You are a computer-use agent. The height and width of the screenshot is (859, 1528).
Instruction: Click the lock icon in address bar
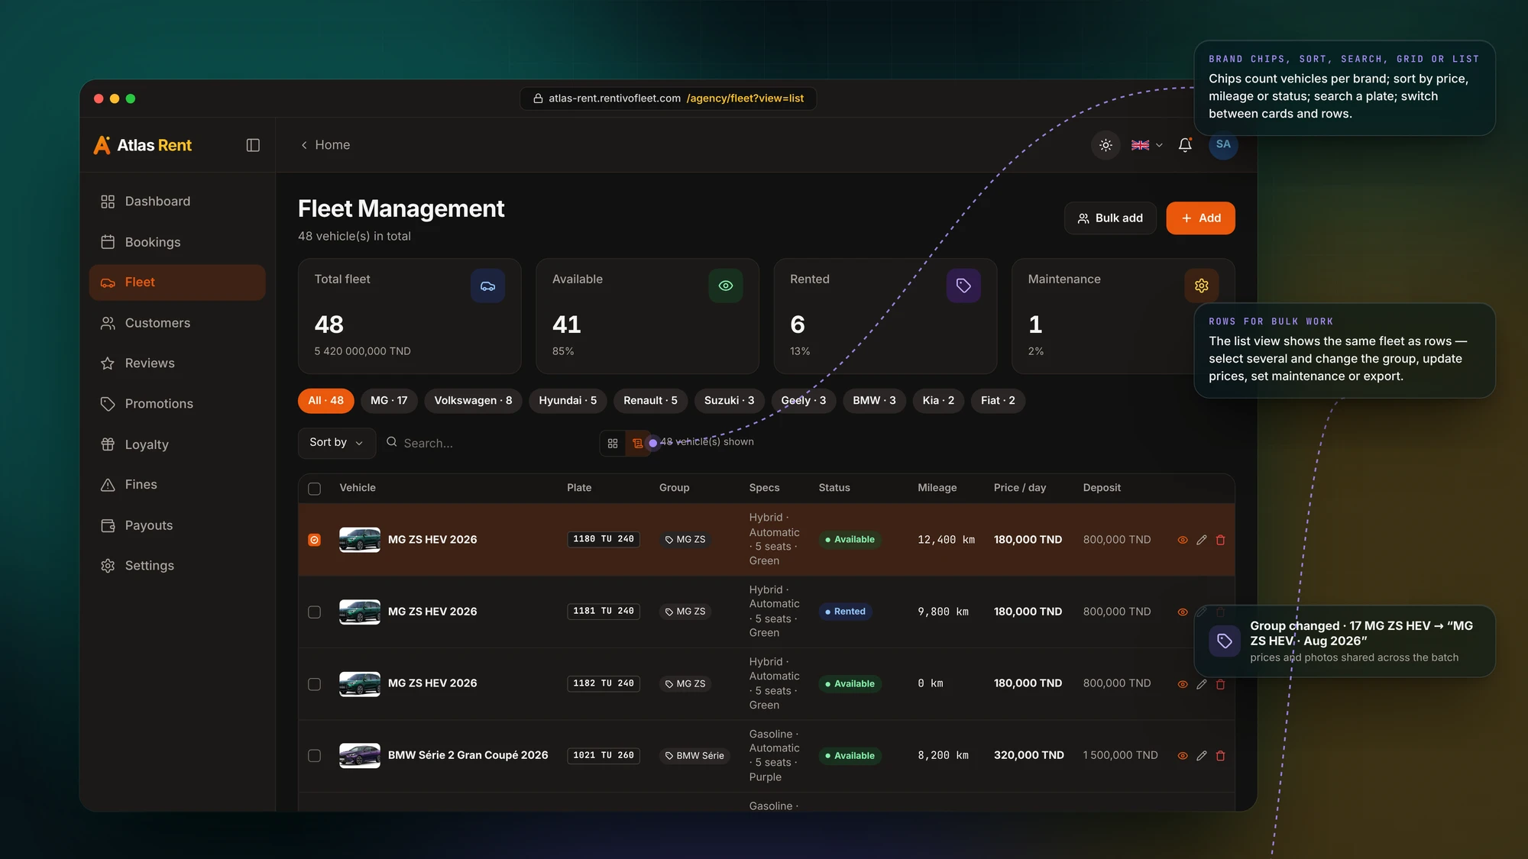click(x=538, y=98)
